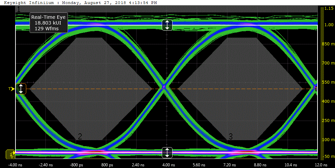335x168 pixels.
Task: Click the -4.00 ns time axis label
Action: point(15,165)
